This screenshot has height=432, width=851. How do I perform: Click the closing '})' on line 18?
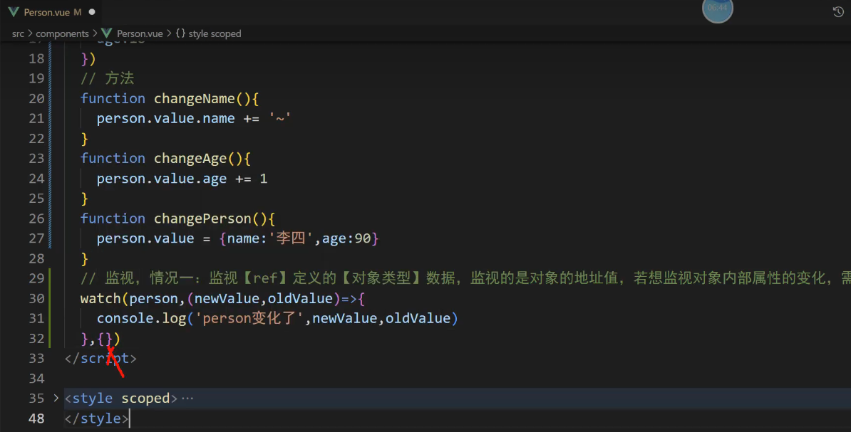pos(88,58)
